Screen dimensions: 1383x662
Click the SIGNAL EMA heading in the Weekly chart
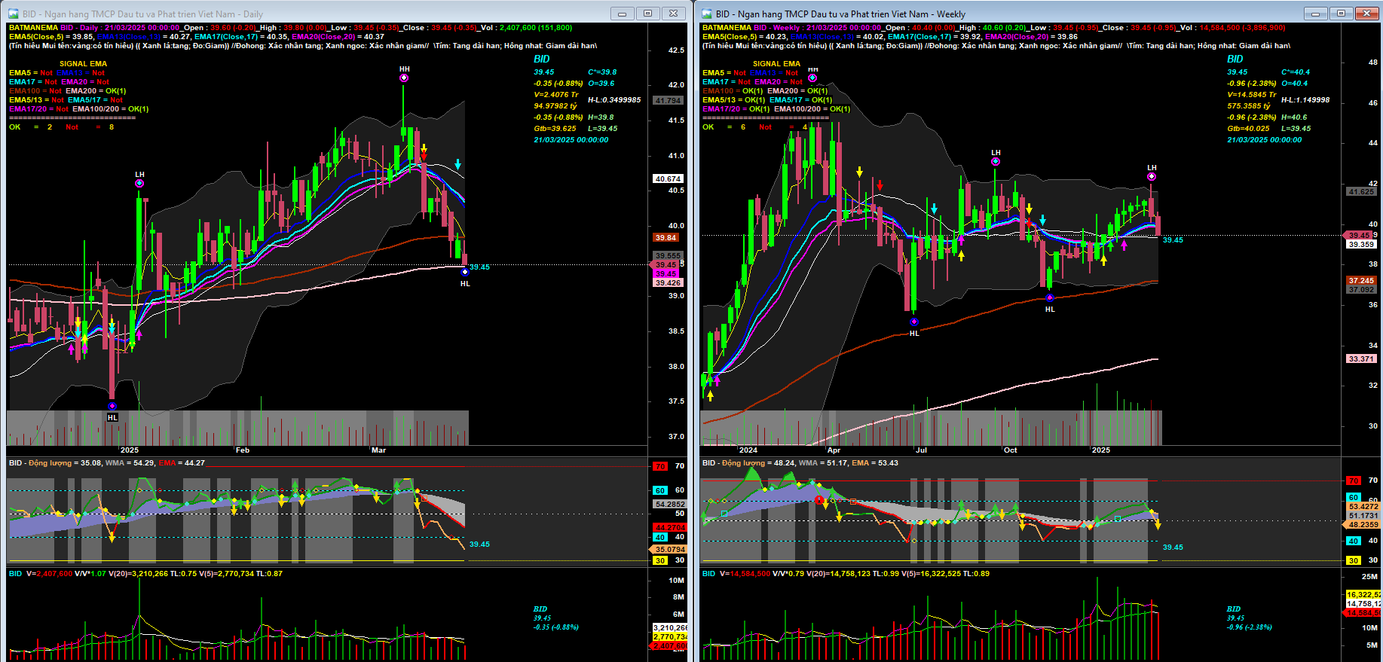click(776, 64)
